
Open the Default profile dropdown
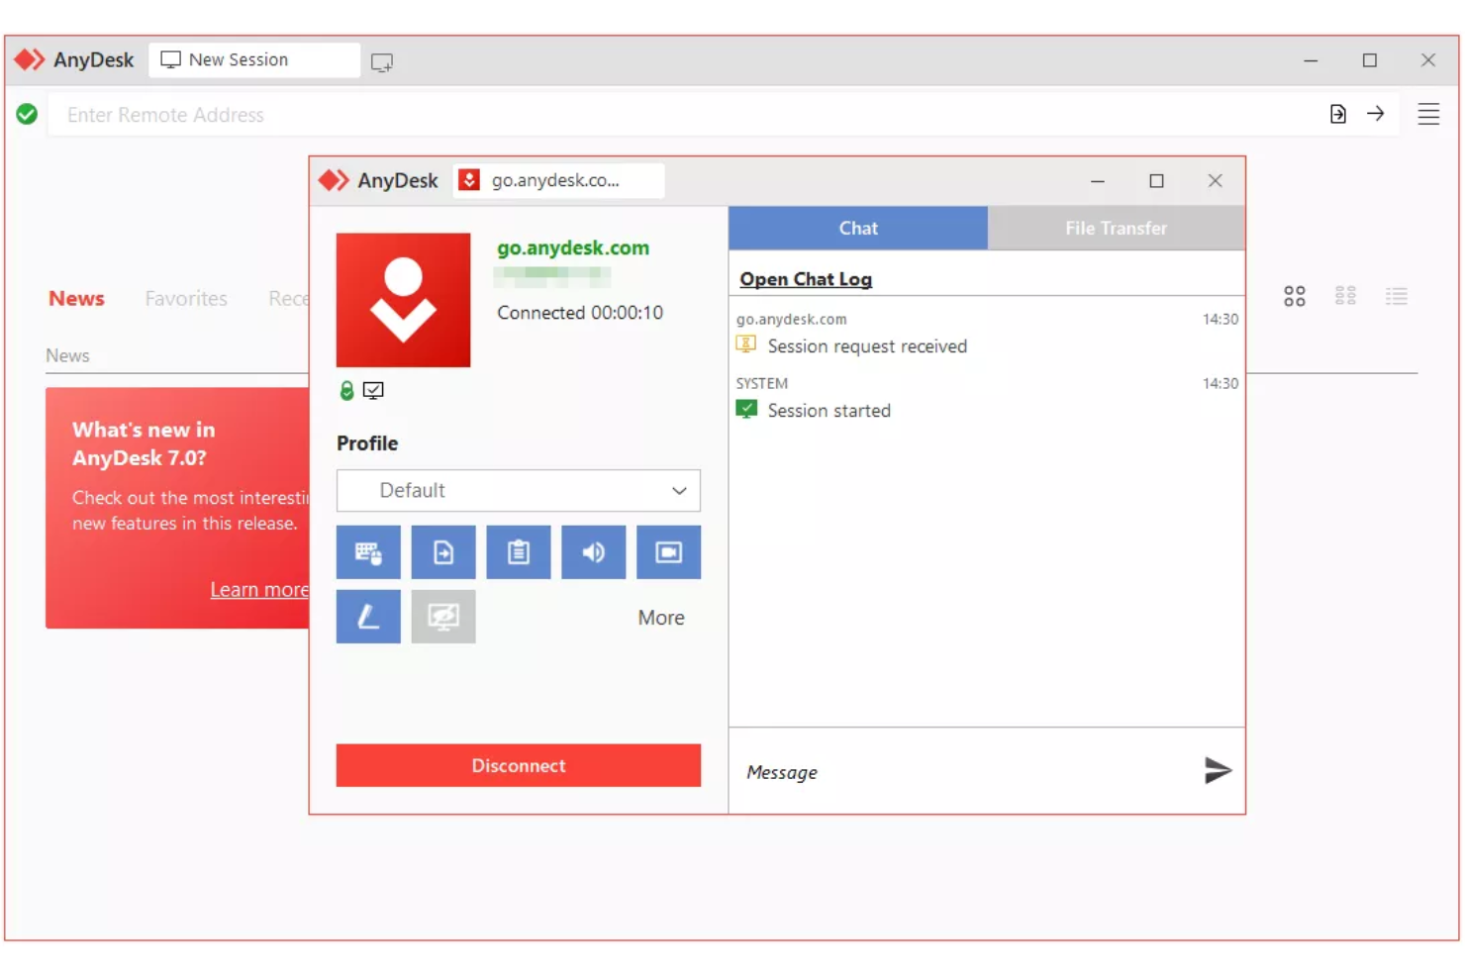click(519, 490)
